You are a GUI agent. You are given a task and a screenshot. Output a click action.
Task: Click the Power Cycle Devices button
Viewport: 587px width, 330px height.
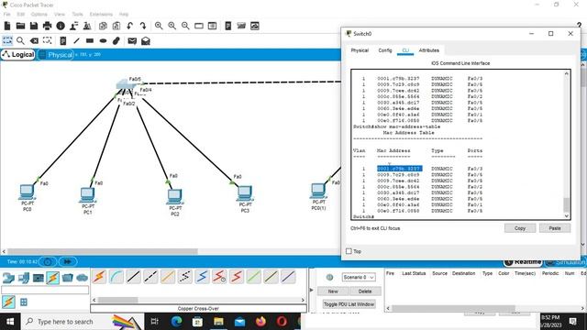tap(48, 261)
